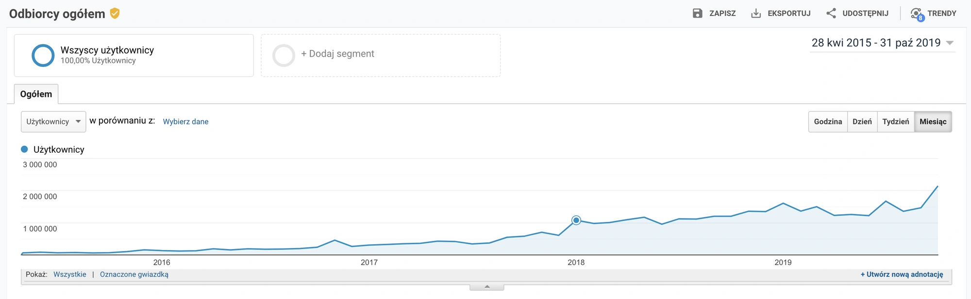
Task: Open the Trendy insights icon
Action: point(917,14)
